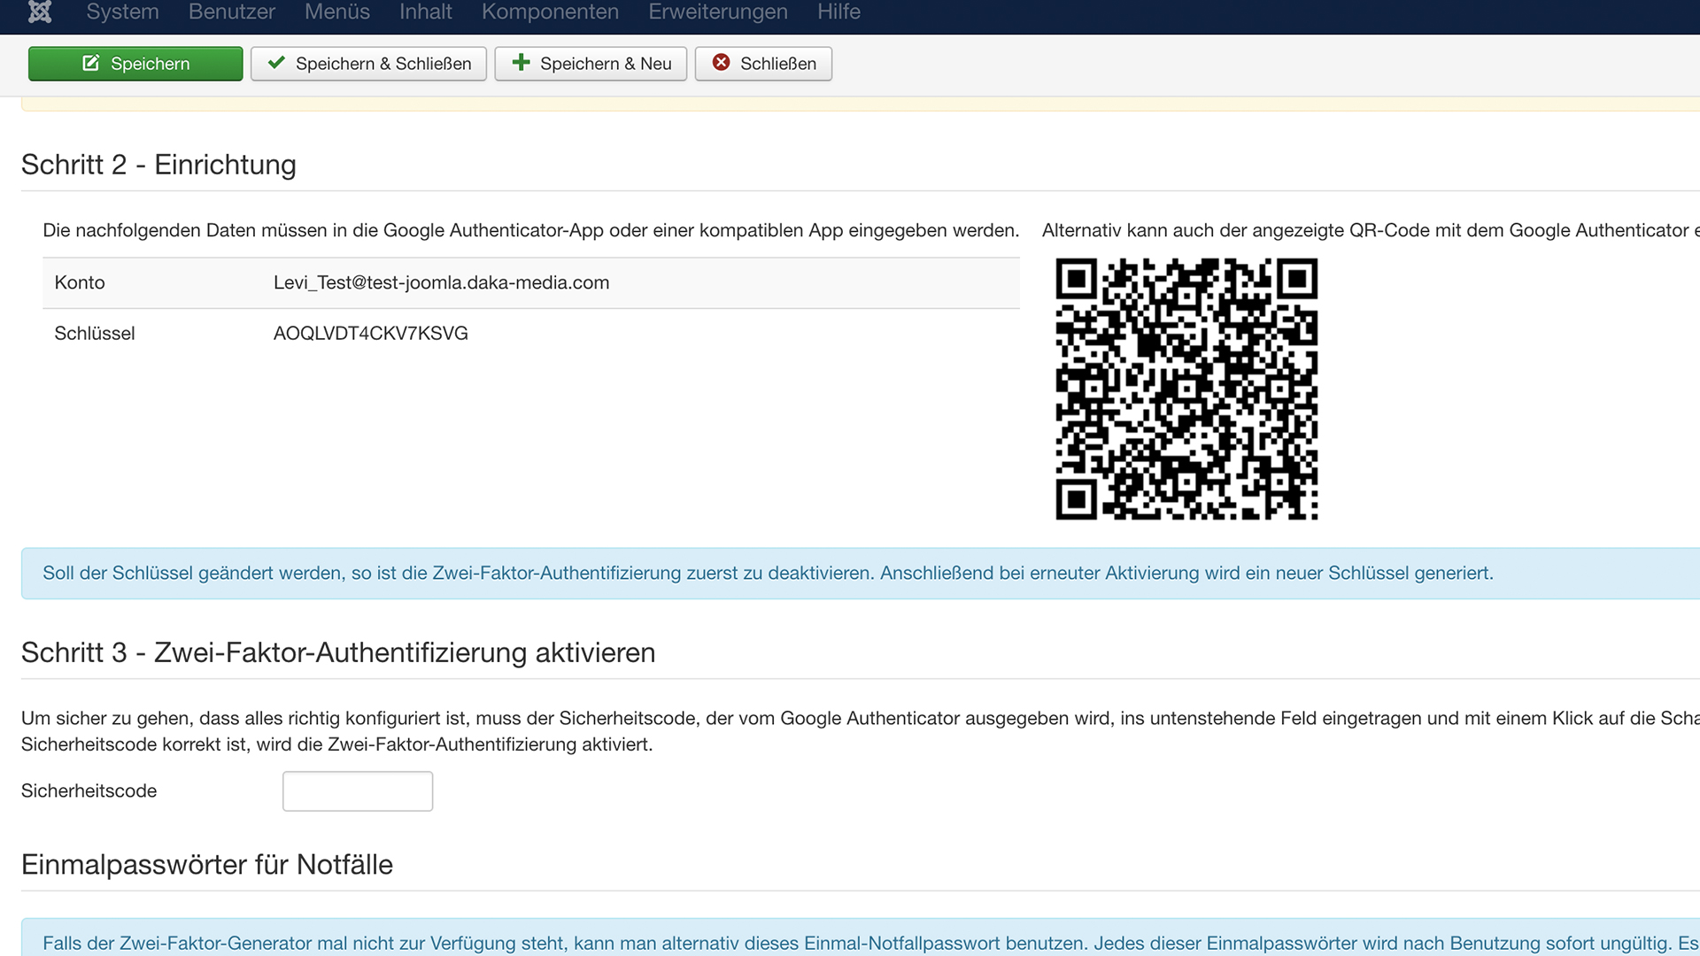Click the plus icon on Speichern & Neu
Image resolution: width=1700 pixels, height=956 pixels.
521,63
